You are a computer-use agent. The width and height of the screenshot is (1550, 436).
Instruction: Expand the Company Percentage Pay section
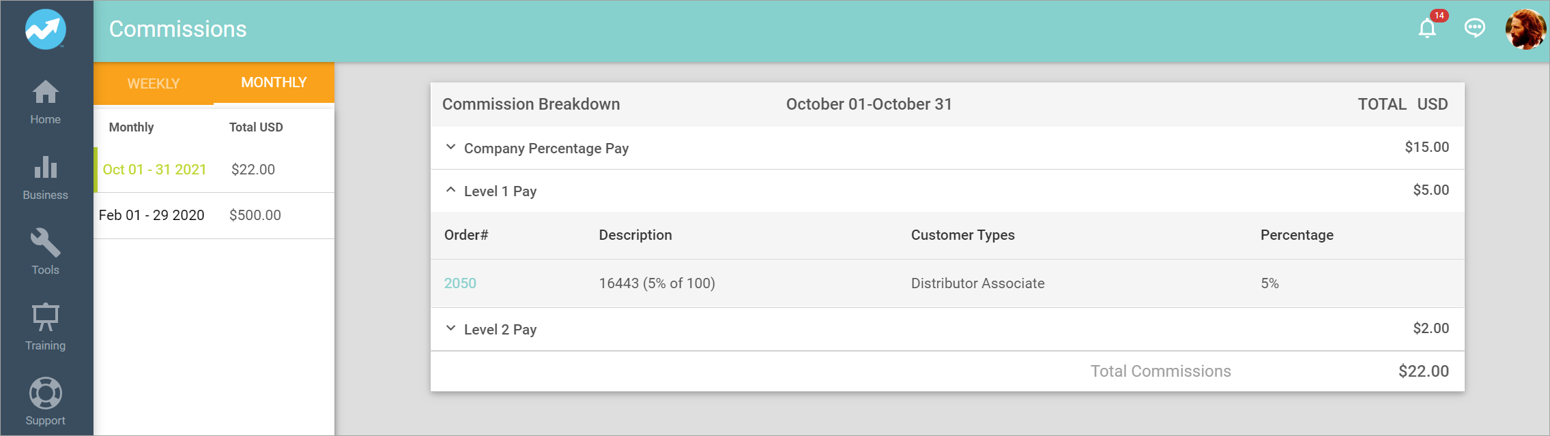pos(450,148)
